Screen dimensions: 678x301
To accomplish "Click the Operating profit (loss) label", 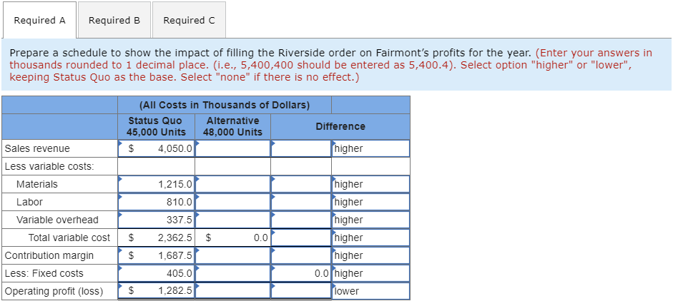I will [x=54, y=291].
